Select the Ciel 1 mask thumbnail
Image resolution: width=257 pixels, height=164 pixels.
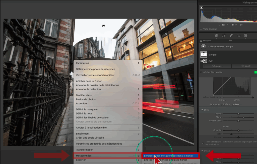point(205,61)
